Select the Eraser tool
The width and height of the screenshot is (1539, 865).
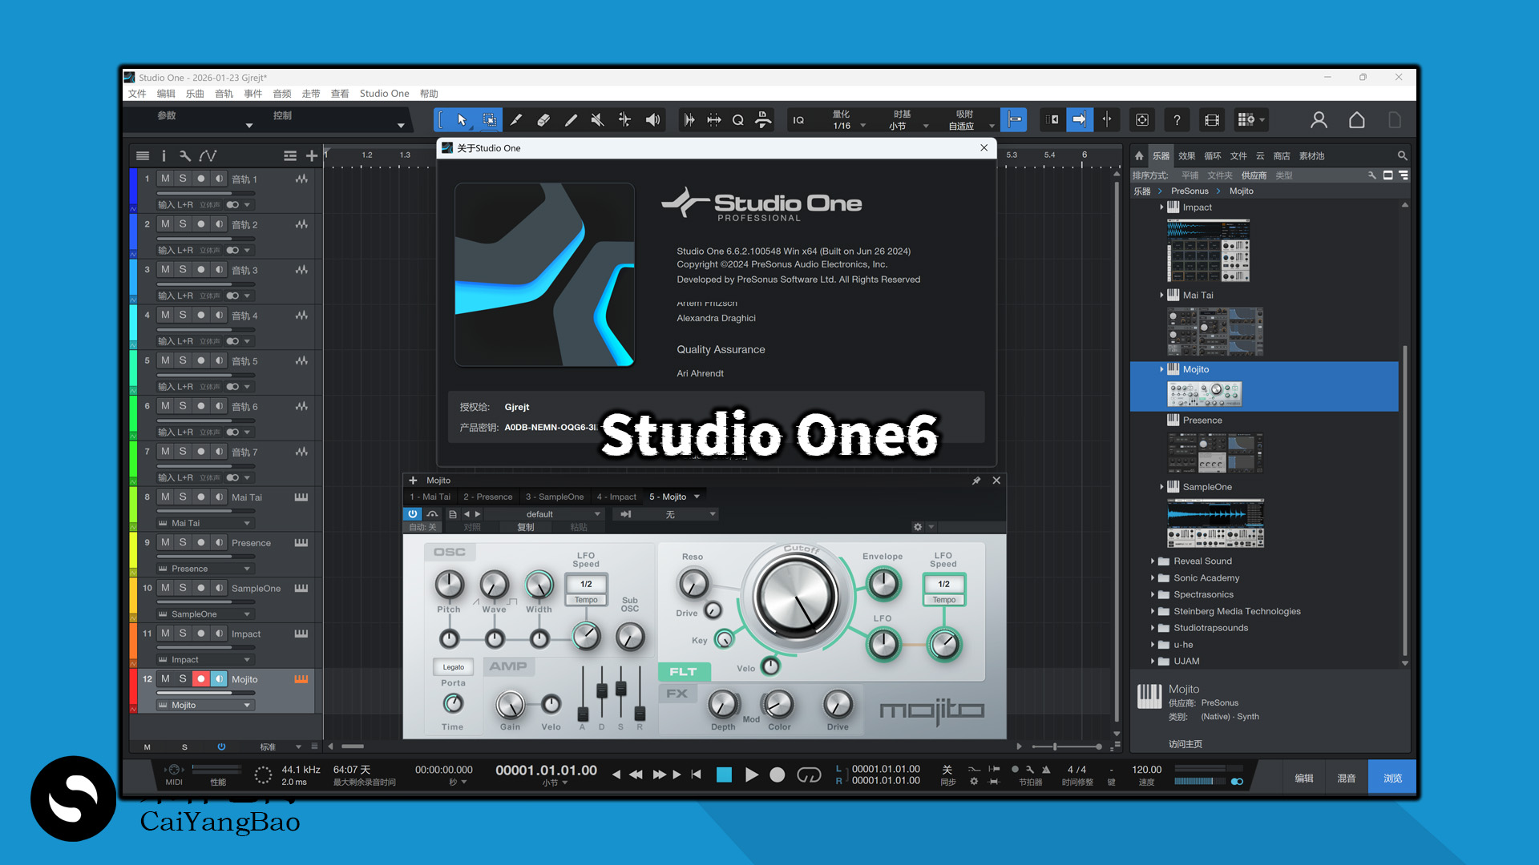(543, 119)
